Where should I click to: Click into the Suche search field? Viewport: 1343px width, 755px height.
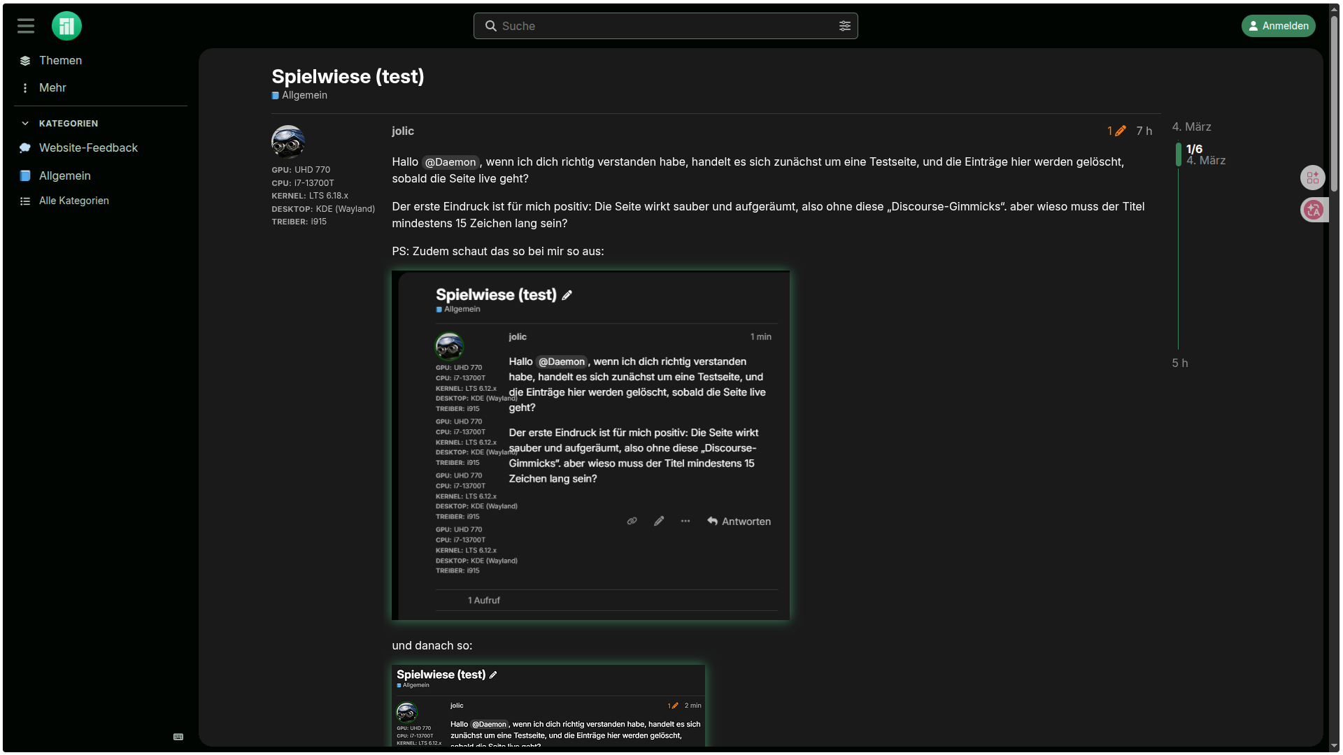coord(665,26)
